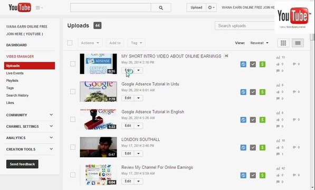Click public globe icon for Urdu tutorial
The image size is (315, 190).
tap(243, 92)
